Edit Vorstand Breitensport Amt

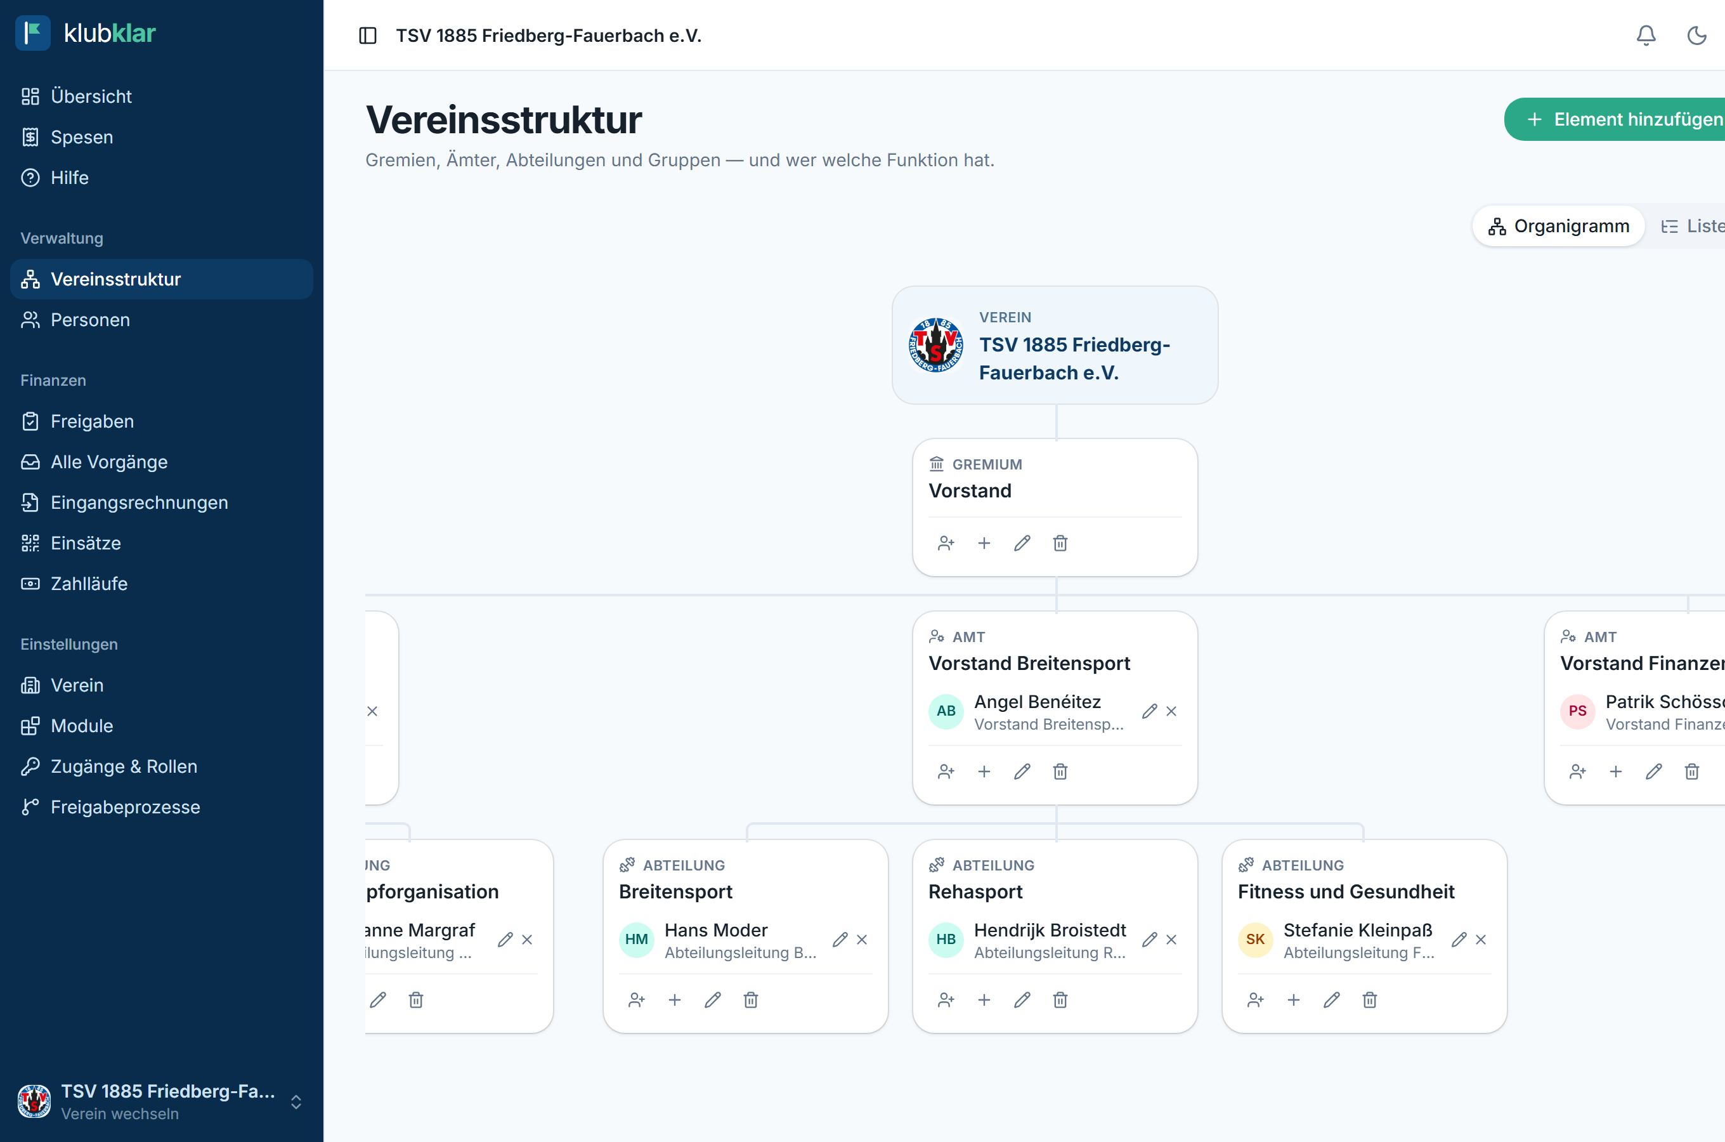click(1022, 772)
